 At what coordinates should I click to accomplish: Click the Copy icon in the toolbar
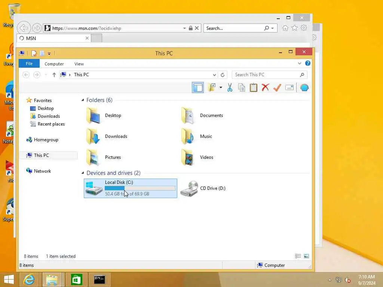[x=241, y=87]
